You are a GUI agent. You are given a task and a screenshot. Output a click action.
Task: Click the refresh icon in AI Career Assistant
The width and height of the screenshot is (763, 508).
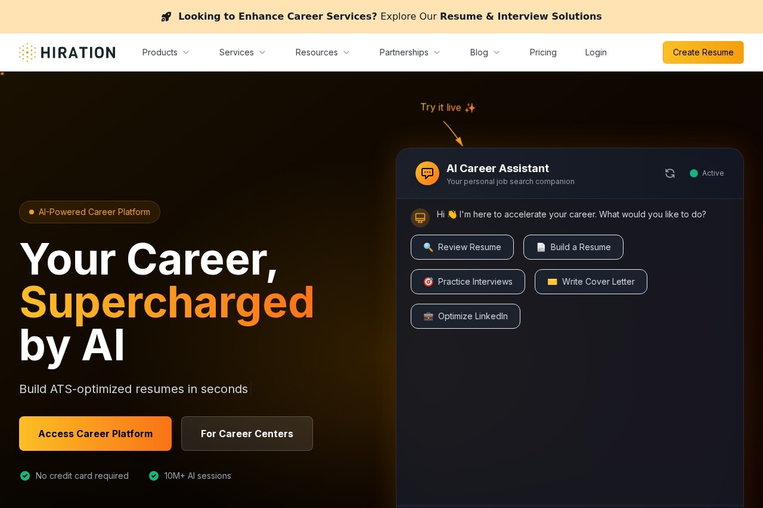[x=670, y=173]
